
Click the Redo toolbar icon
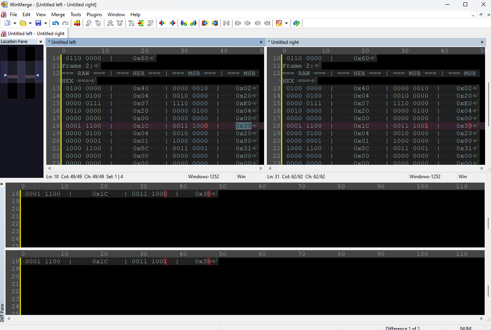tap(65, 23)
